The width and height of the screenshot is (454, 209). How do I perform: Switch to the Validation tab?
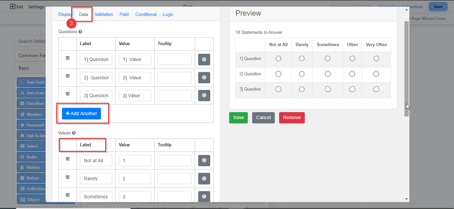[x=104, y=15]
